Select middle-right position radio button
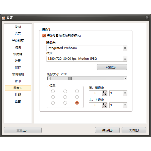 pyautogui.click(x=77, y=97)
